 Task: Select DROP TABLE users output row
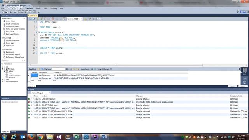point(137,105)
